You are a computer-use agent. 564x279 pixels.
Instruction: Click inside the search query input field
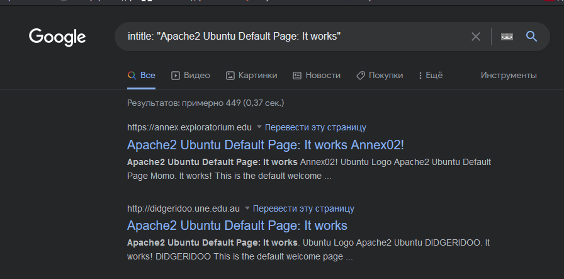290,37
